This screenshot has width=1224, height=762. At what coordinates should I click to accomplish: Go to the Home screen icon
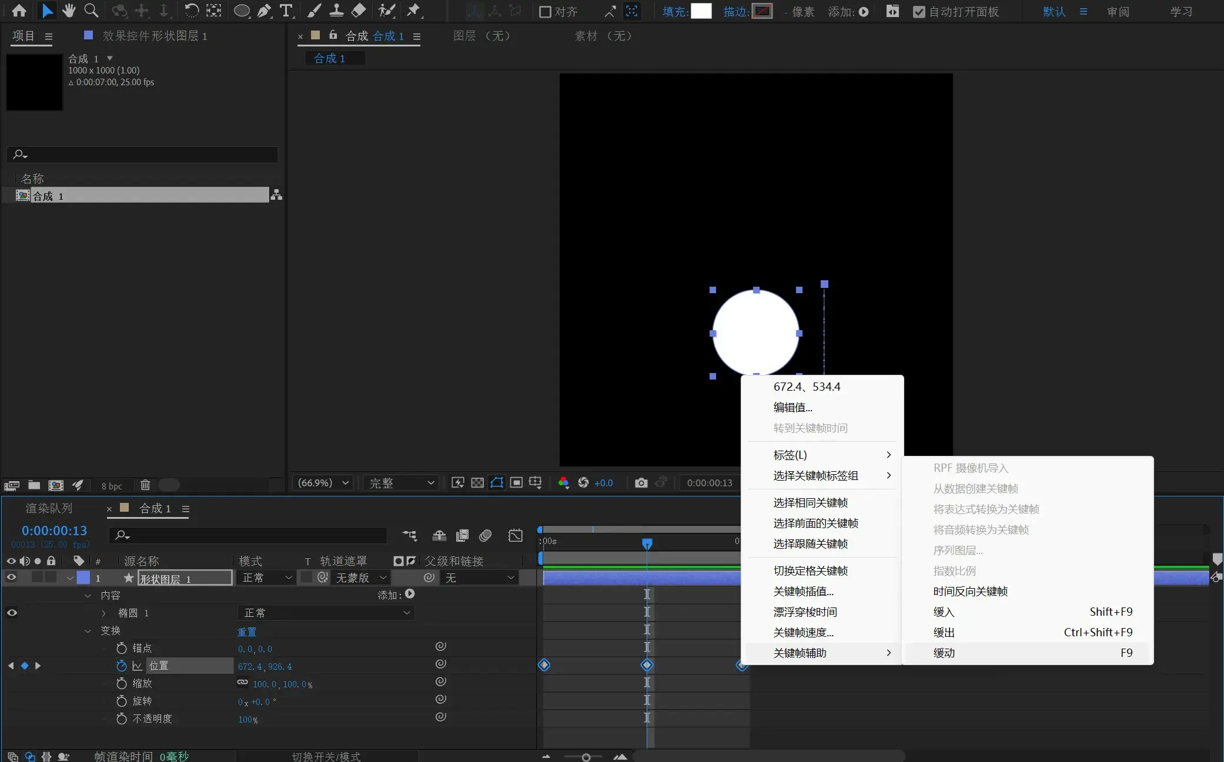pos(19,11)
